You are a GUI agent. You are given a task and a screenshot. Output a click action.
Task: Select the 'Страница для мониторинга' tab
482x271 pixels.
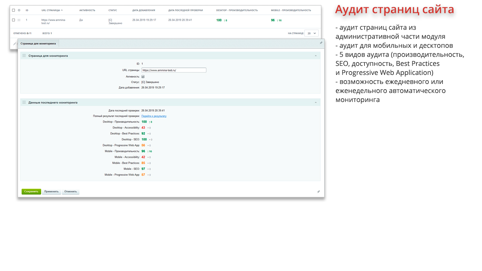[38, 44]
